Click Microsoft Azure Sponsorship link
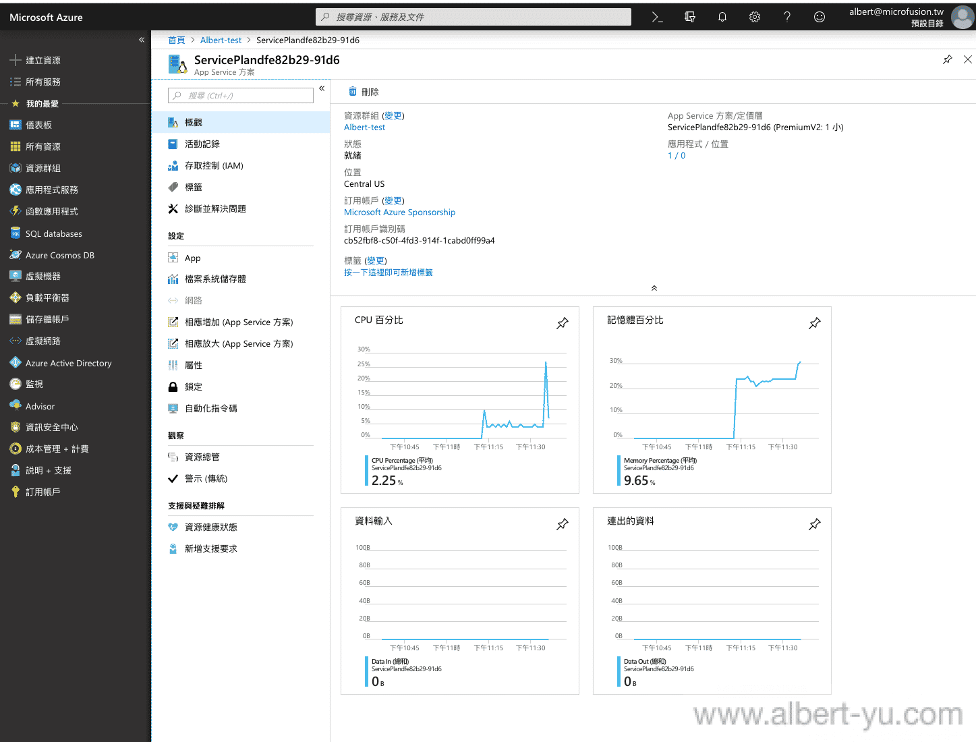The height and width of the screenshot is (742, 976). [399, 212]
